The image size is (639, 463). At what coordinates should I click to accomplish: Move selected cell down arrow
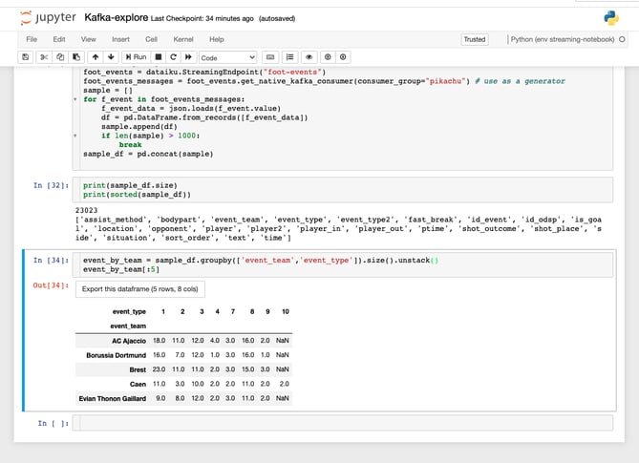click(111, 57)
